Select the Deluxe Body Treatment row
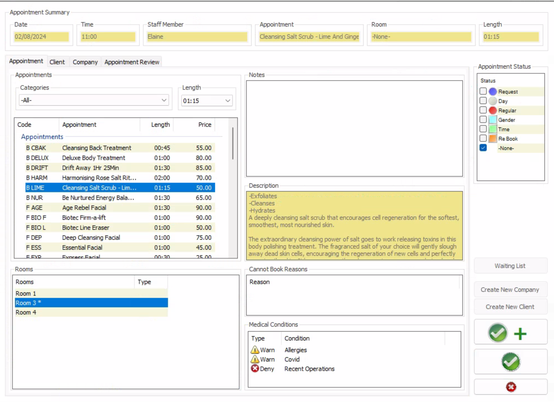The height and width of the screenshot is (402, 554). [x=120, y=158]
